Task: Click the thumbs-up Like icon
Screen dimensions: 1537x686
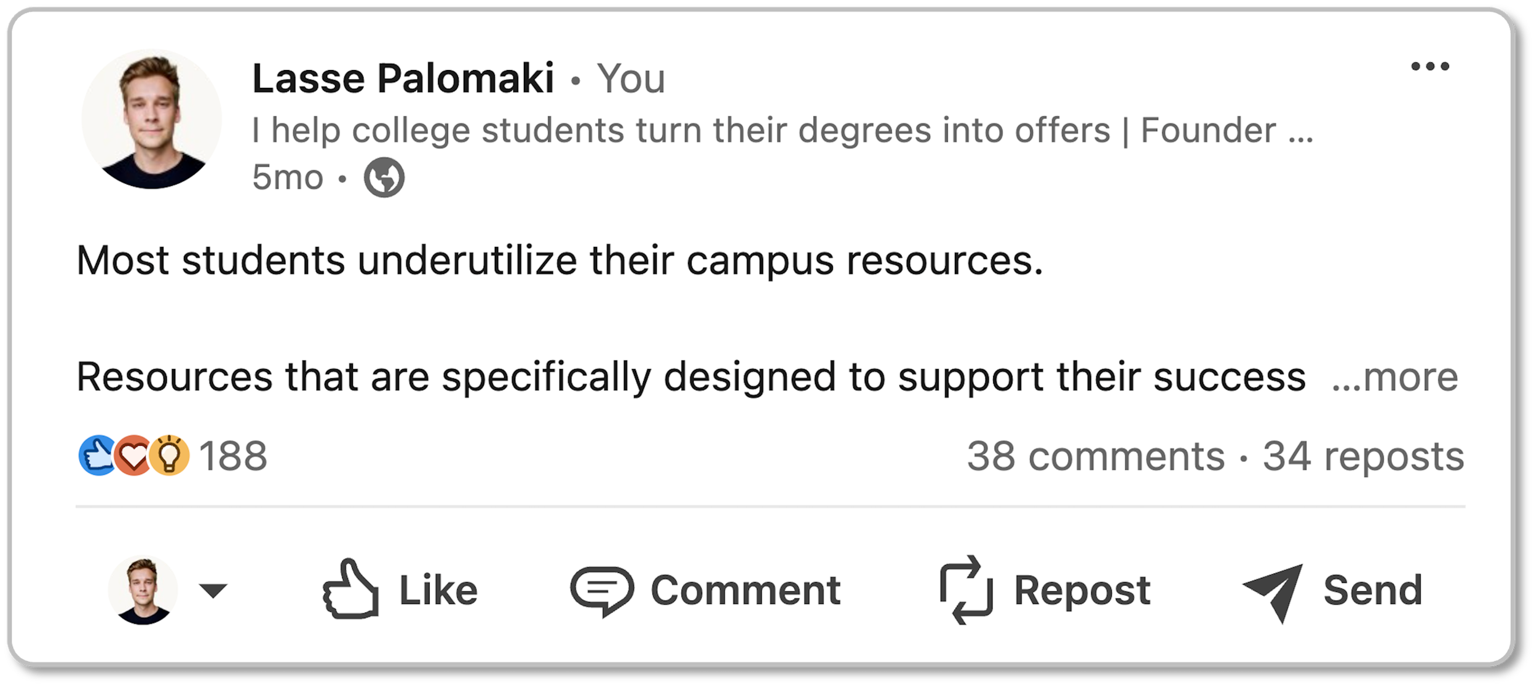Action: click(x=350, y=588)
